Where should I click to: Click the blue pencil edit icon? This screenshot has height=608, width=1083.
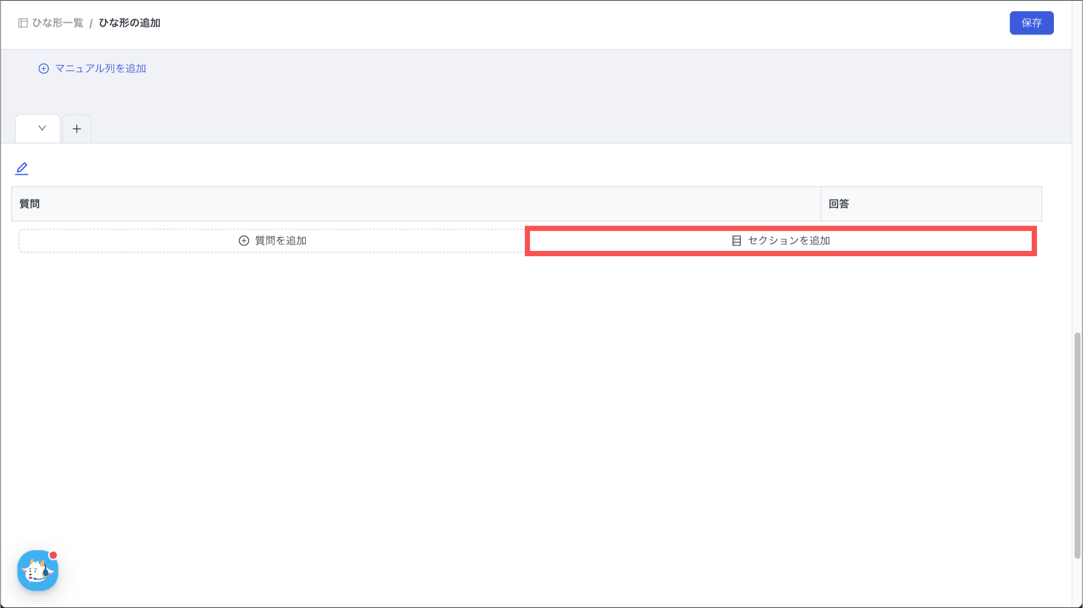coord(22,169)
